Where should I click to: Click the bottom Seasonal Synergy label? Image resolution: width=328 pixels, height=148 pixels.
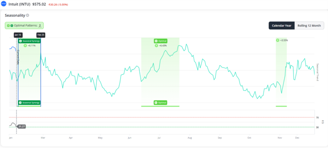click(x=29, y=102)
